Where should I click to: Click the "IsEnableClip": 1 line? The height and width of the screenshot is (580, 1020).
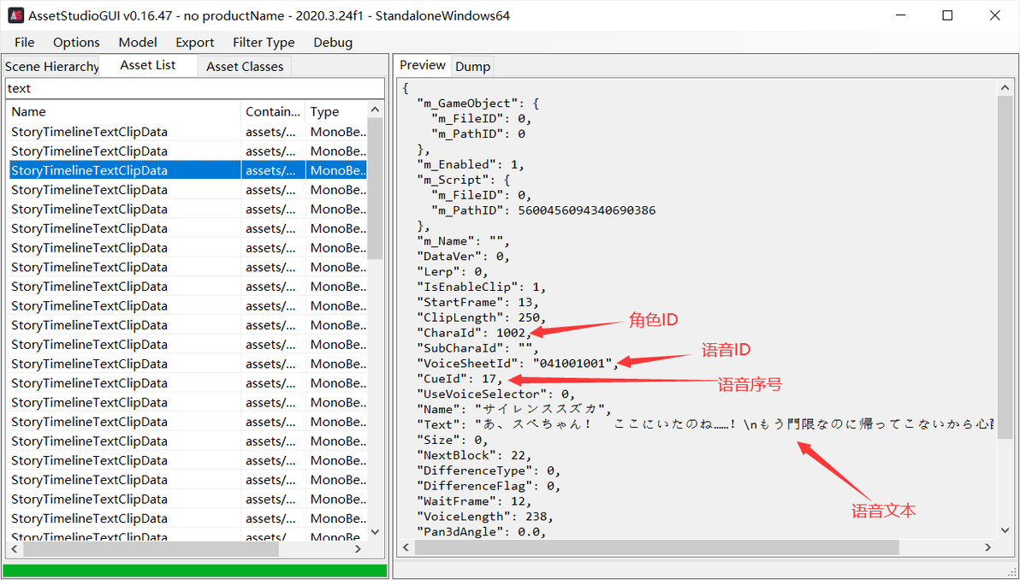click(x=482, y=287)
